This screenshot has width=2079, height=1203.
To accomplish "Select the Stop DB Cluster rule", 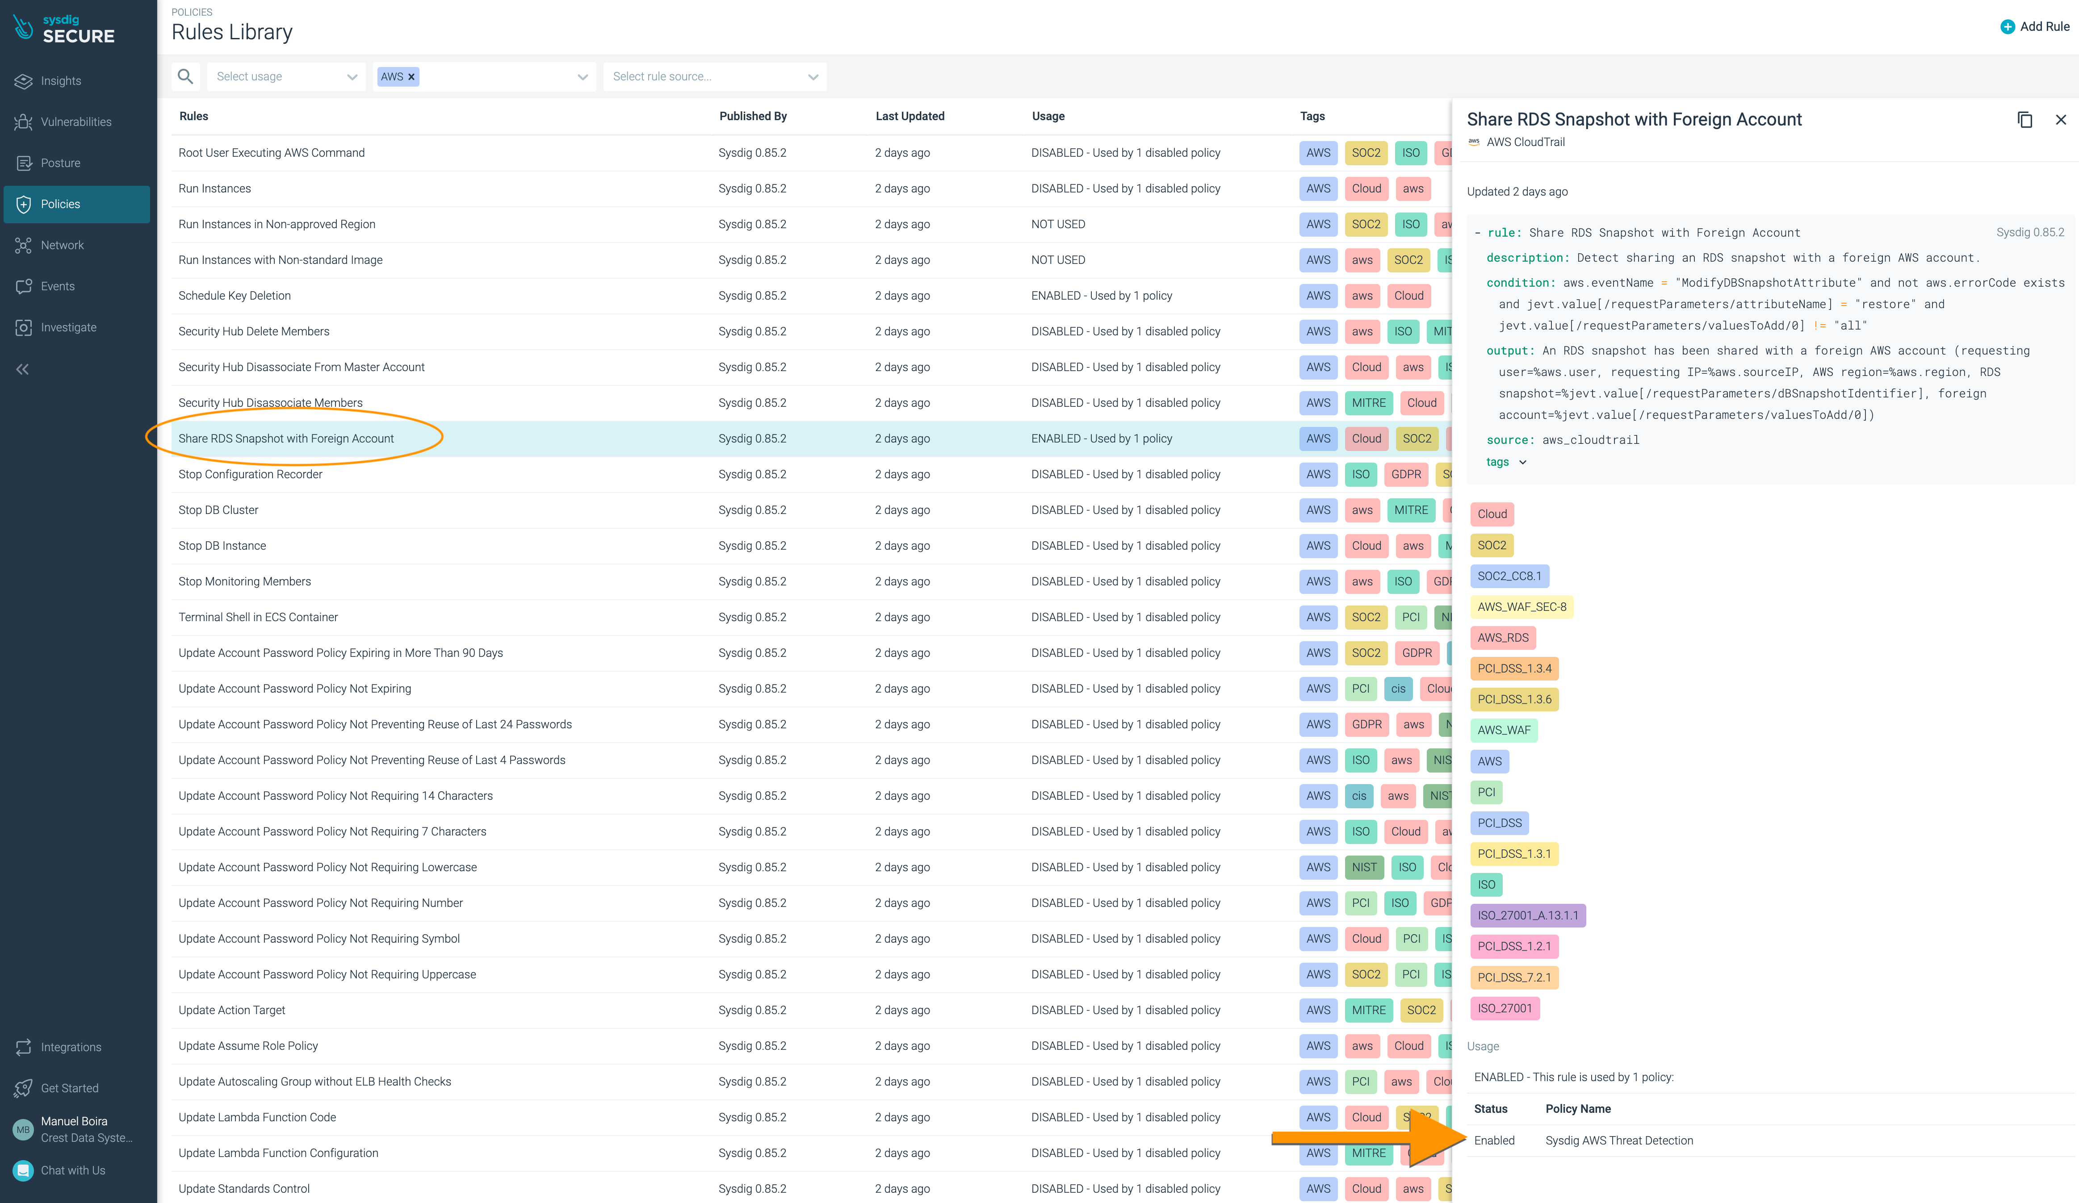I will (218, 510).
